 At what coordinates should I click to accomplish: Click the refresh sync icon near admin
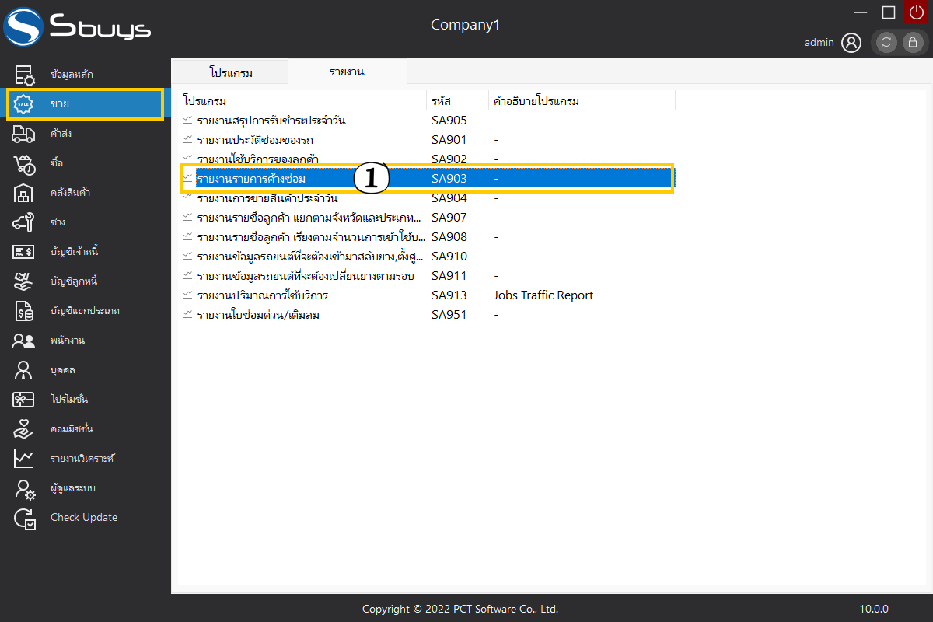(x=886, y=43)
